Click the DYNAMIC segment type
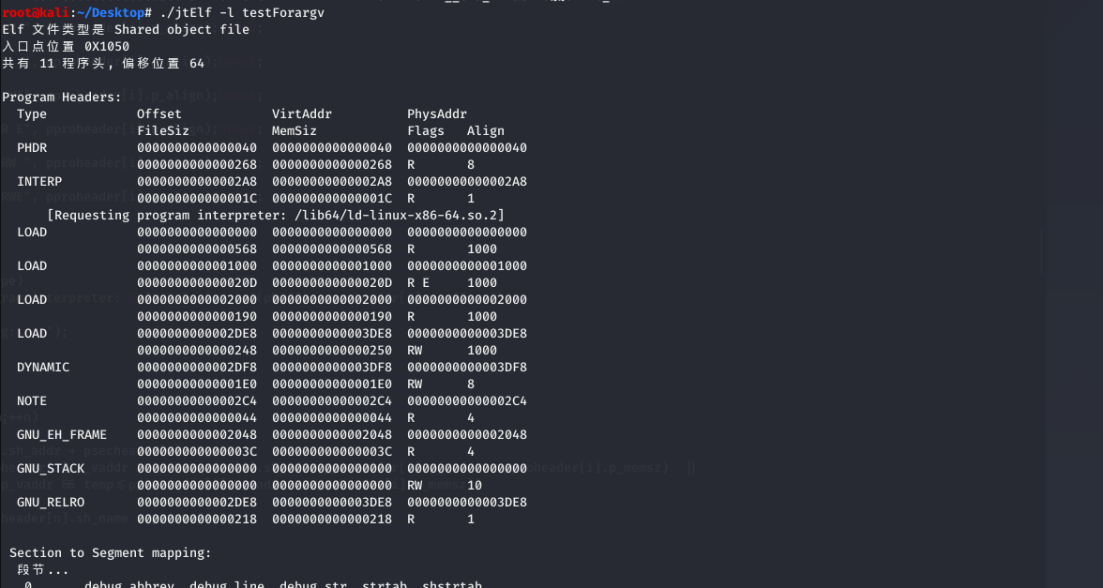This screenshot has height=588, width=1103. [43, 368]
